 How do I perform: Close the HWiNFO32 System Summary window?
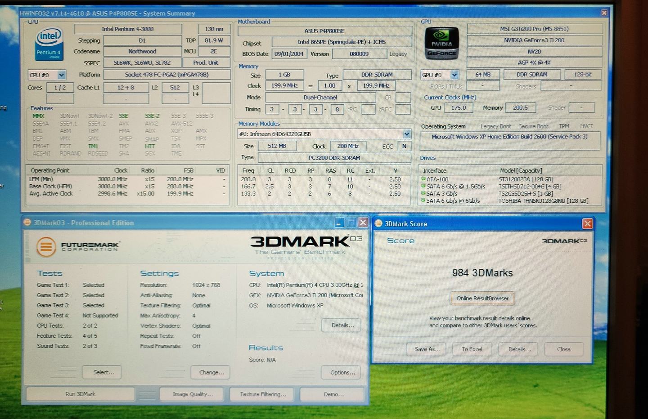point(604,13)
